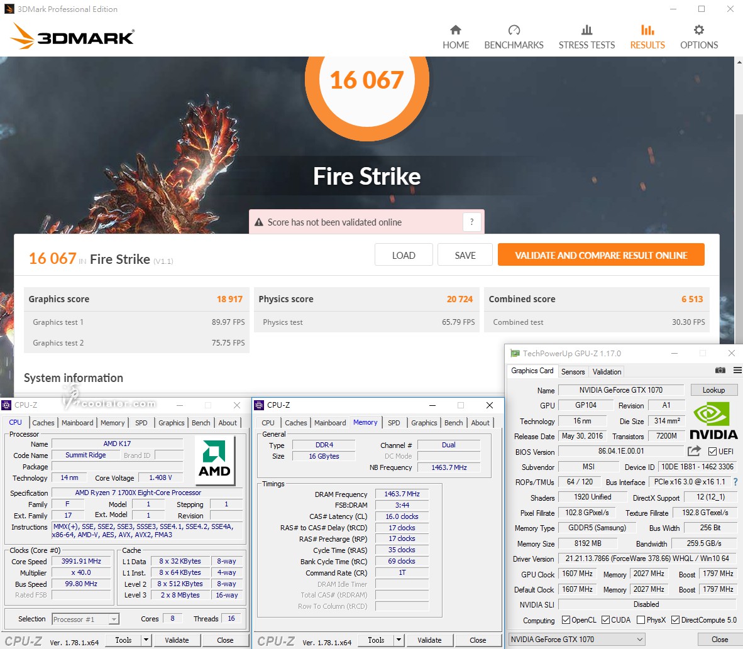Open GPU-Z hamburger menu

click(737, 370)
